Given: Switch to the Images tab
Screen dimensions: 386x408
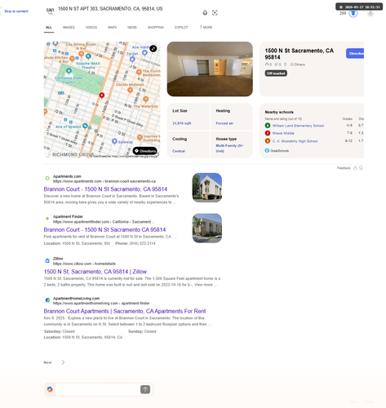Looking at the screenshot, I should coord(69,28).
